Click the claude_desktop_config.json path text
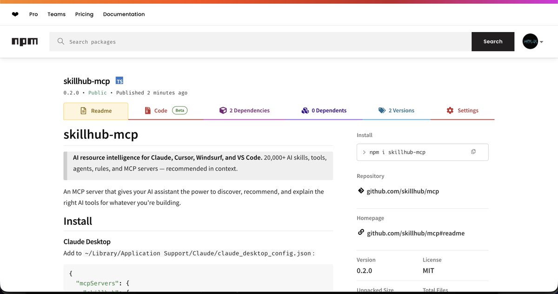 click(198, 254)
